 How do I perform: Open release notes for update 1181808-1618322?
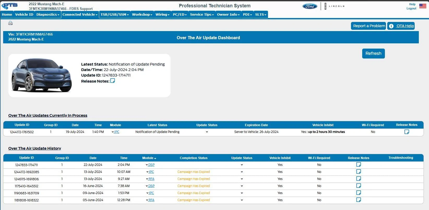coord(359,200)
